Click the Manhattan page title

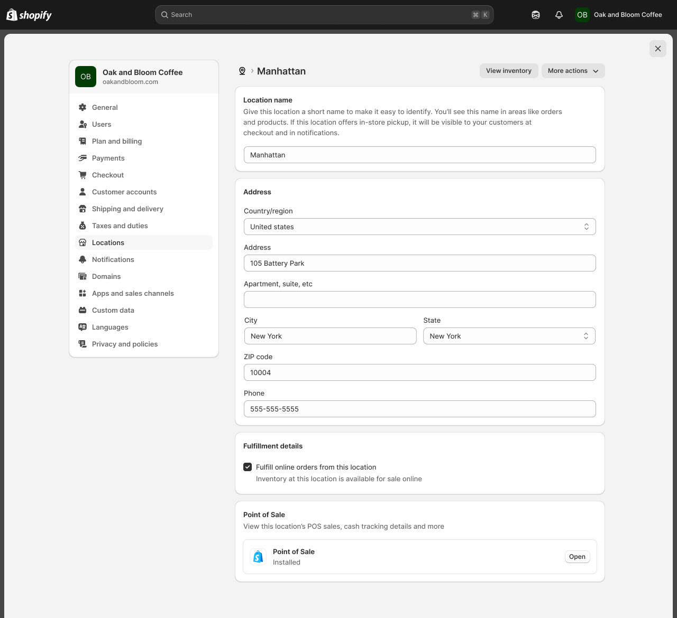(x=281, y=71)
